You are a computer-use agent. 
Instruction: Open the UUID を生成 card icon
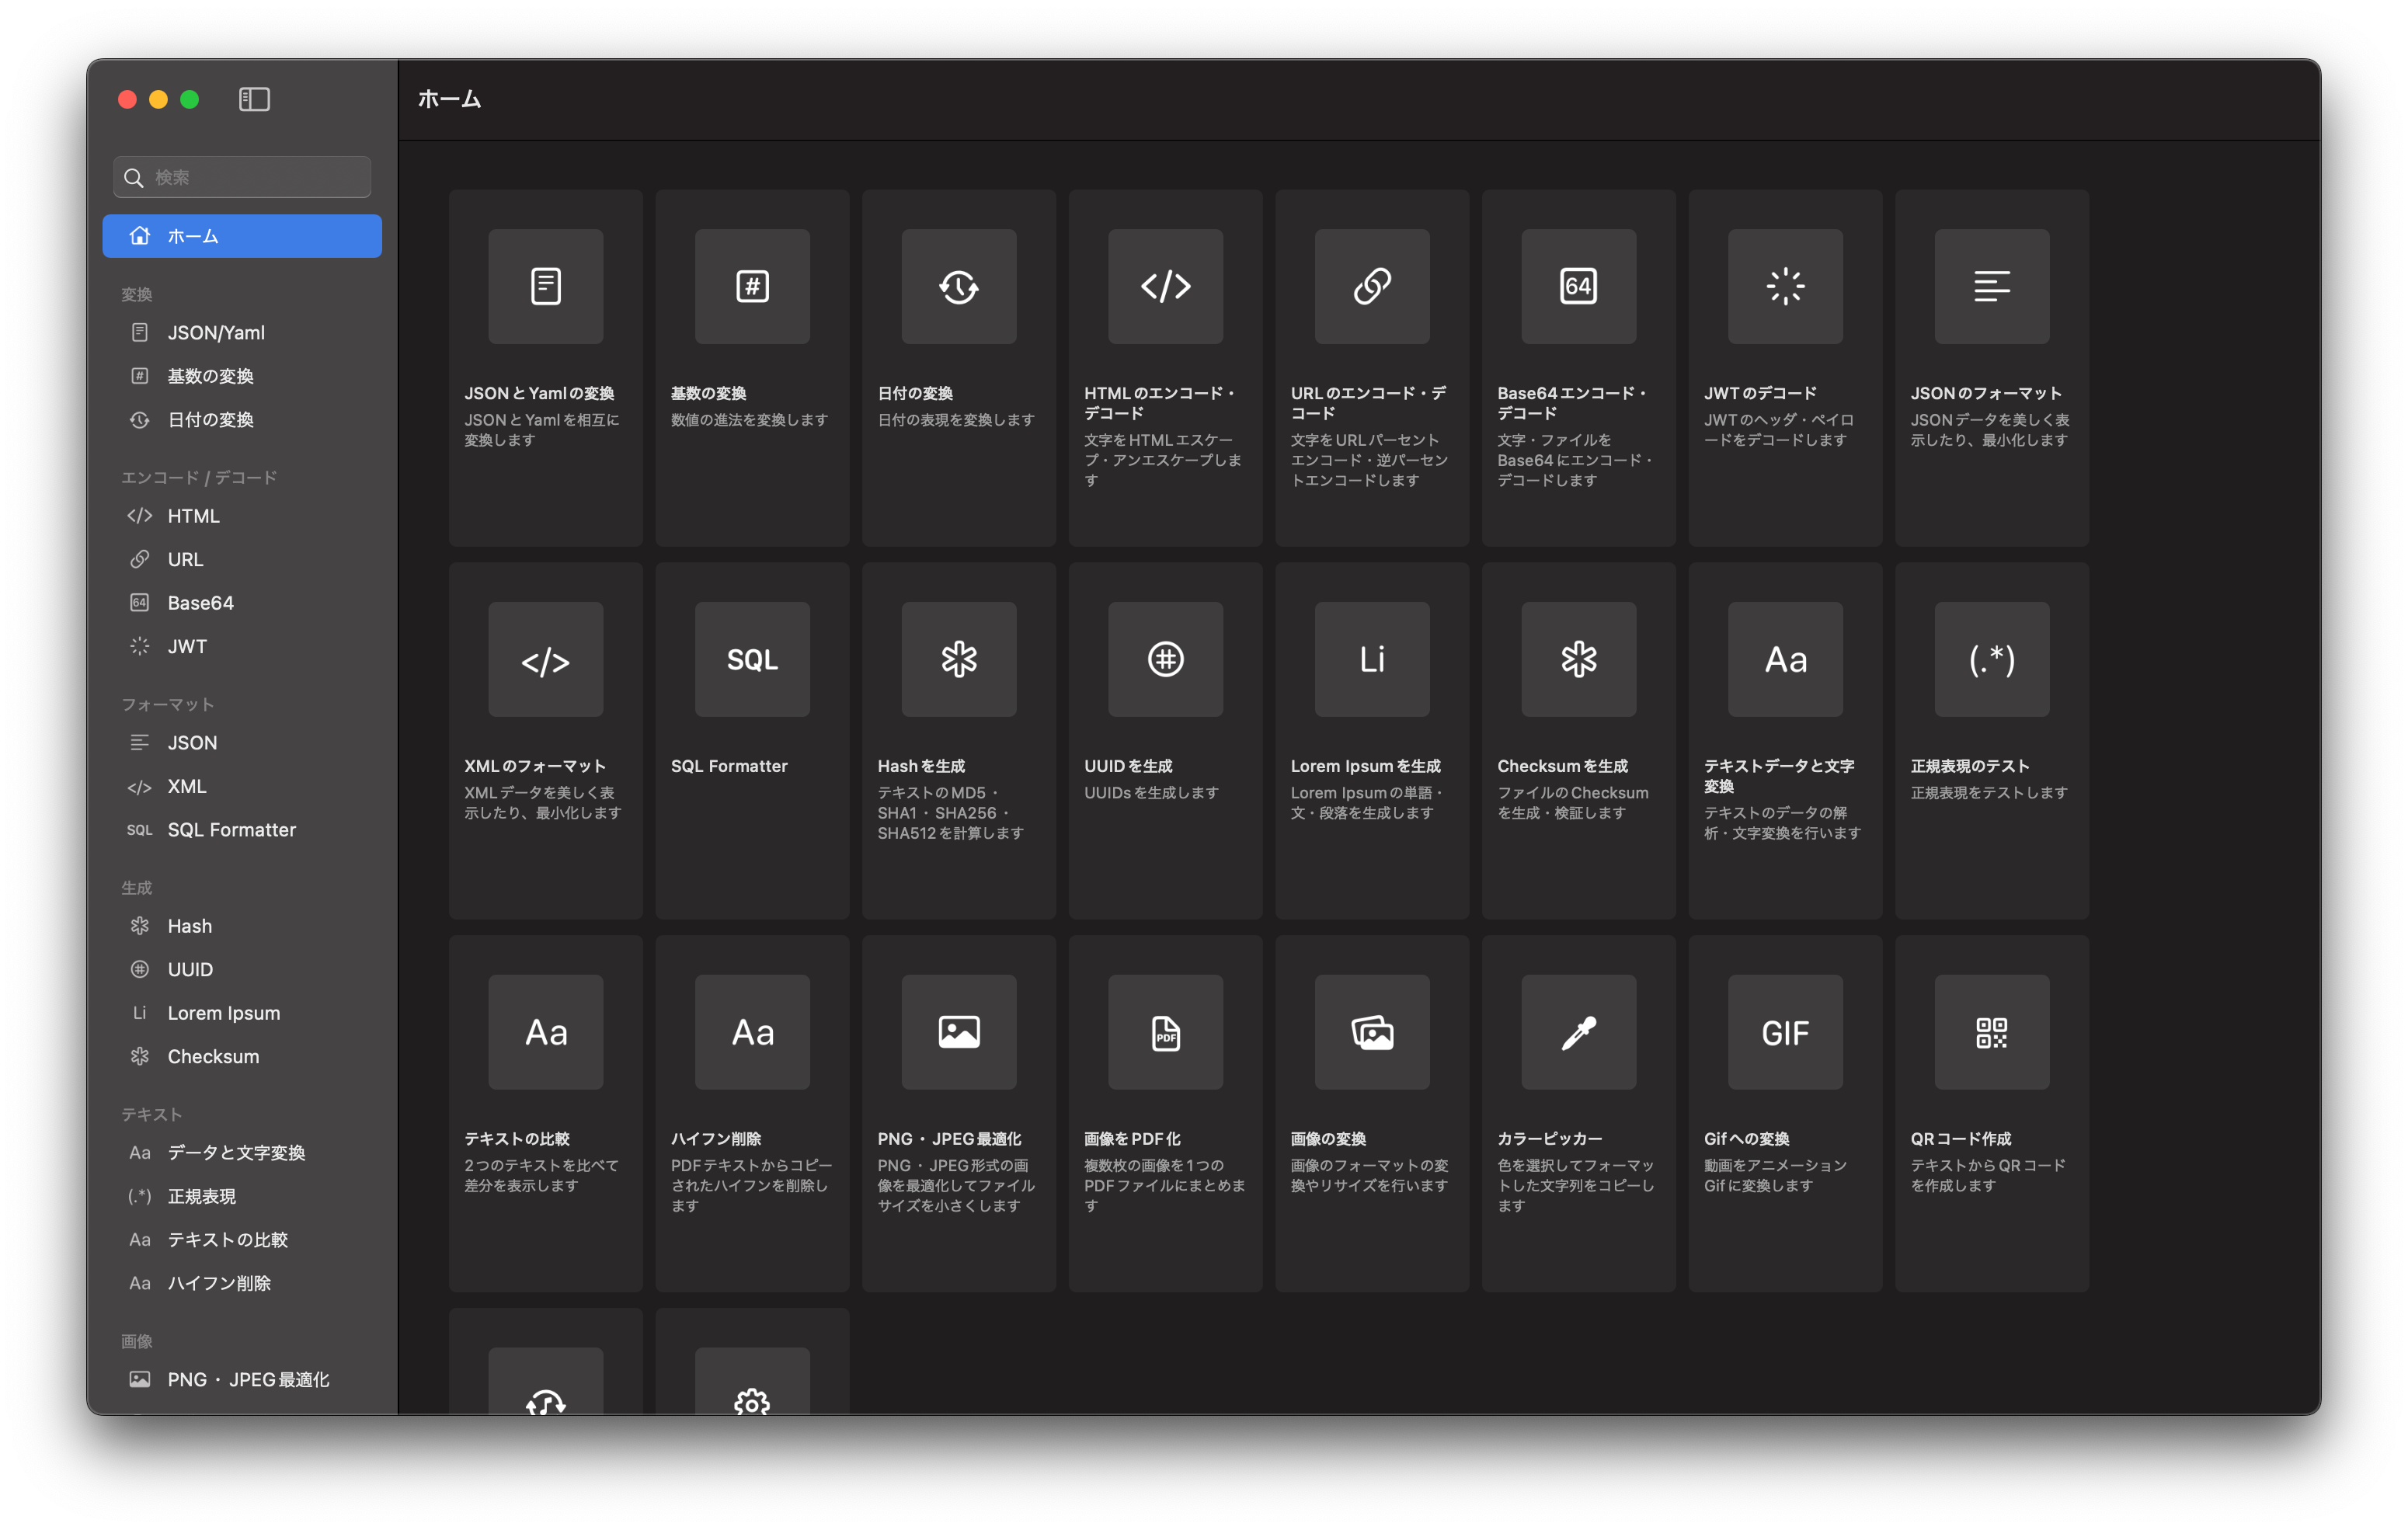coord(1166,660)
